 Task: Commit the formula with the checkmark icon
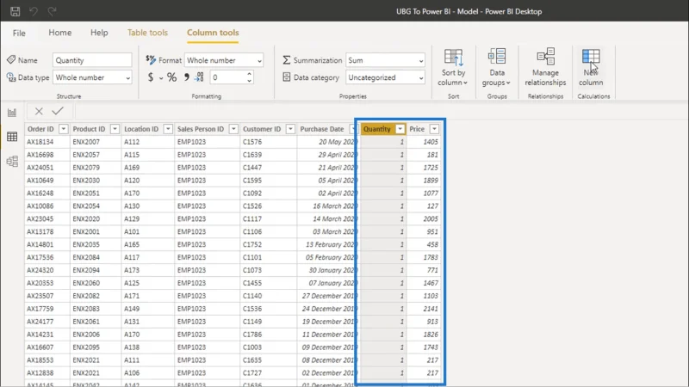pos(58,111)
